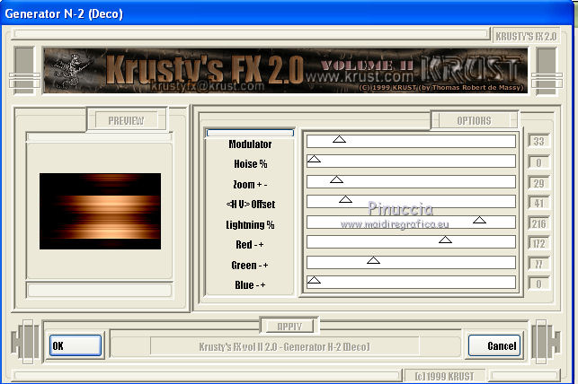
Task: Click the Red value field showing 172
Action: tap(539, 243)
